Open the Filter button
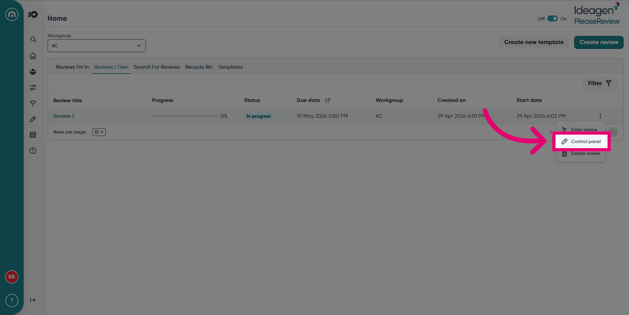629x315 pixels. pyautogui.click(x=600, y=84)
